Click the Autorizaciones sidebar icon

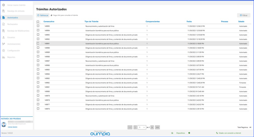click(x=3, y=44)
